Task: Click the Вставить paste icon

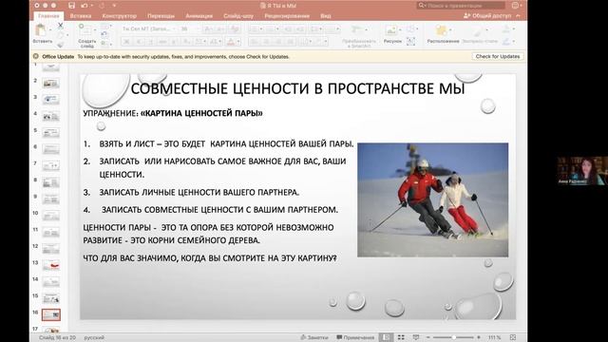Action: 40,29
